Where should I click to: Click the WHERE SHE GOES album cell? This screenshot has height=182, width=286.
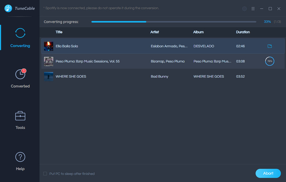(x=209, y=76)
